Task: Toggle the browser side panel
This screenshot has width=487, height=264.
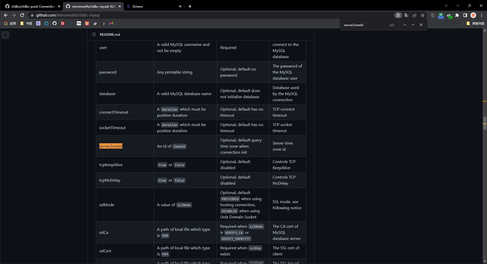Action: (x=465, y=15)
